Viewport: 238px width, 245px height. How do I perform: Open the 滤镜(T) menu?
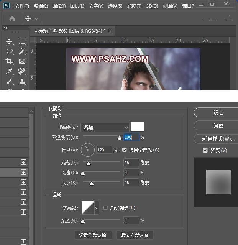134,6
